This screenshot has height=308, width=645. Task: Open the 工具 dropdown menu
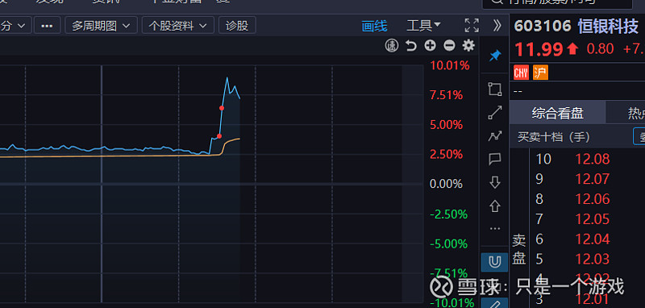coord(423,26)
